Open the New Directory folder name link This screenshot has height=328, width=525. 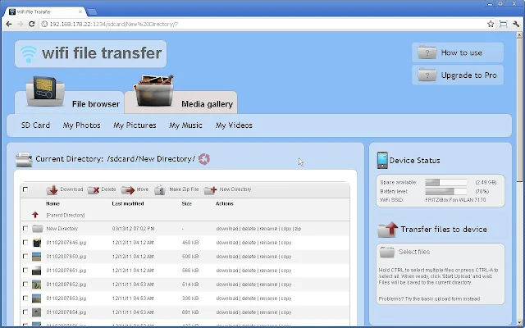pos(62,229)
